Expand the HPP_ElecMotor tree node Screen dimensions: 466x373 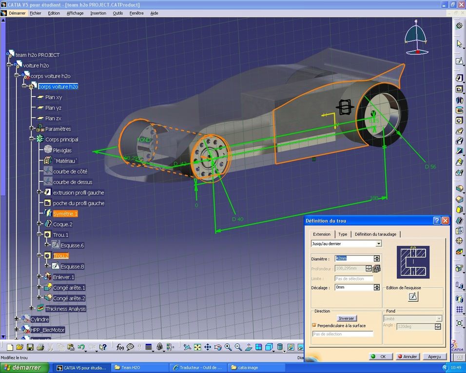pos(17,329)
